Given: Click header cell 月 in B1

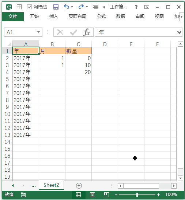Looking at the screenshot, I should coord(52,51).
